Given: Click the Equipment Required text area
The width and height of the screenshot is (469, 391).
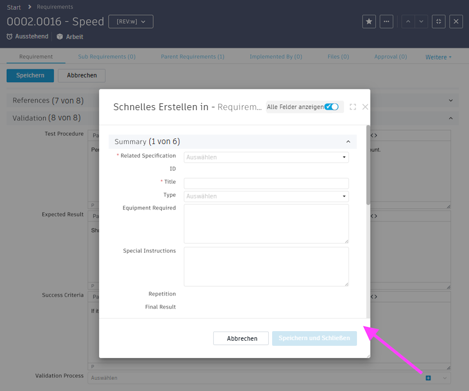Looking at the screenshot, I should pyautogui.click(x=266, y=224).
